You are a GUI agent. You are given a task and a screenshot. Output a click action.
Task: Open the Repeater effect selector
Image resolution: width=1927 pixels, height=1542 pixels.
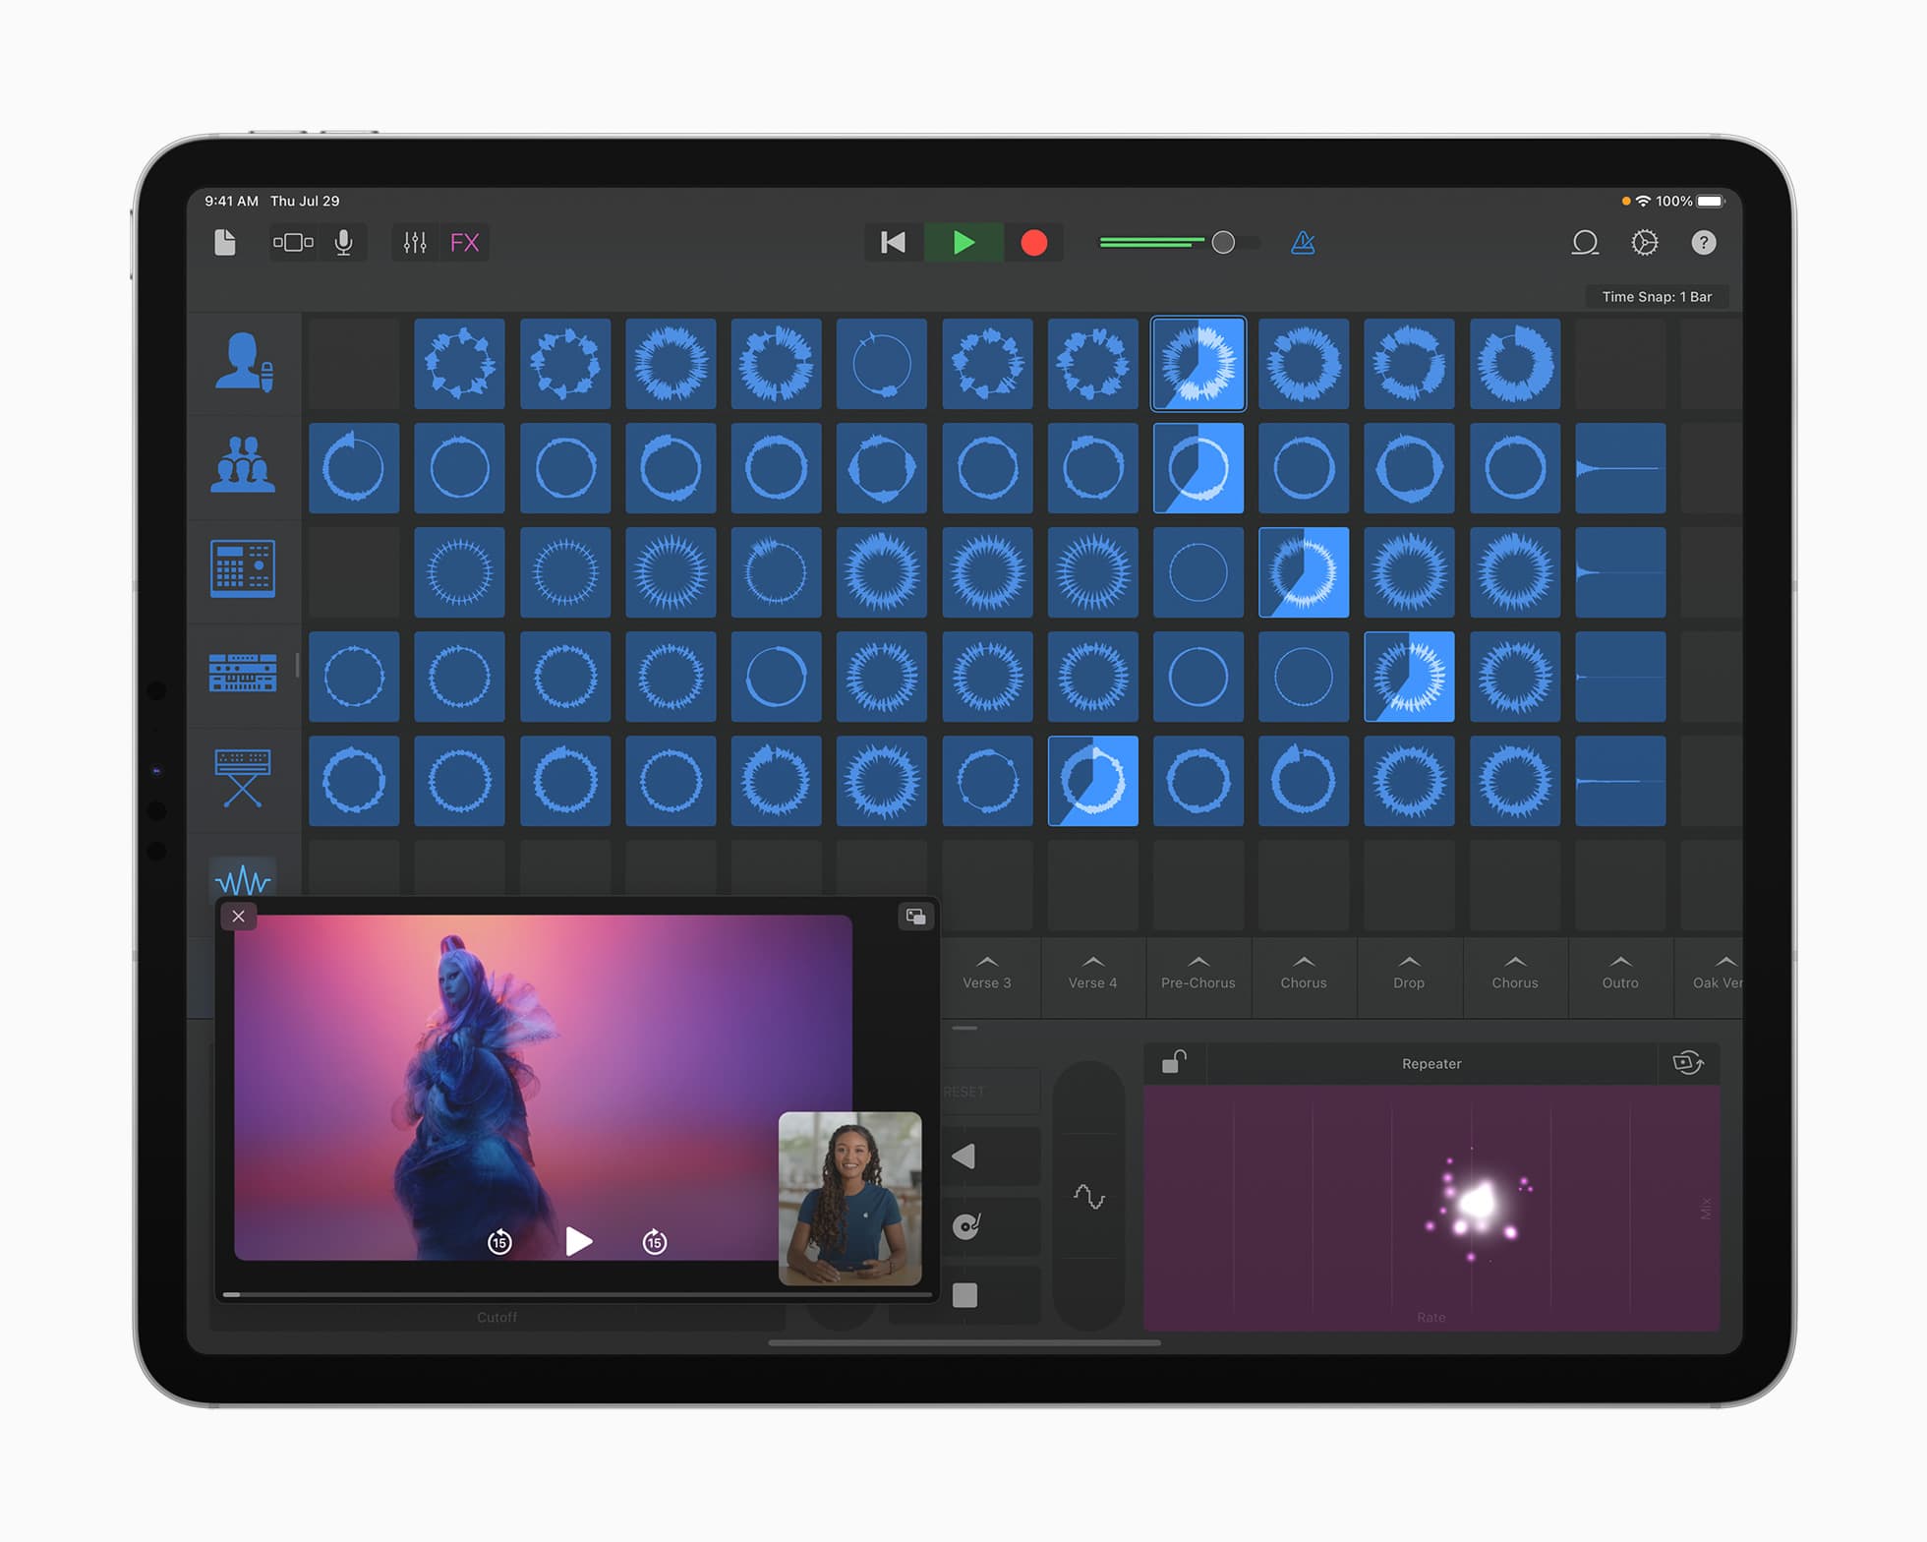click(1431, 1064)
